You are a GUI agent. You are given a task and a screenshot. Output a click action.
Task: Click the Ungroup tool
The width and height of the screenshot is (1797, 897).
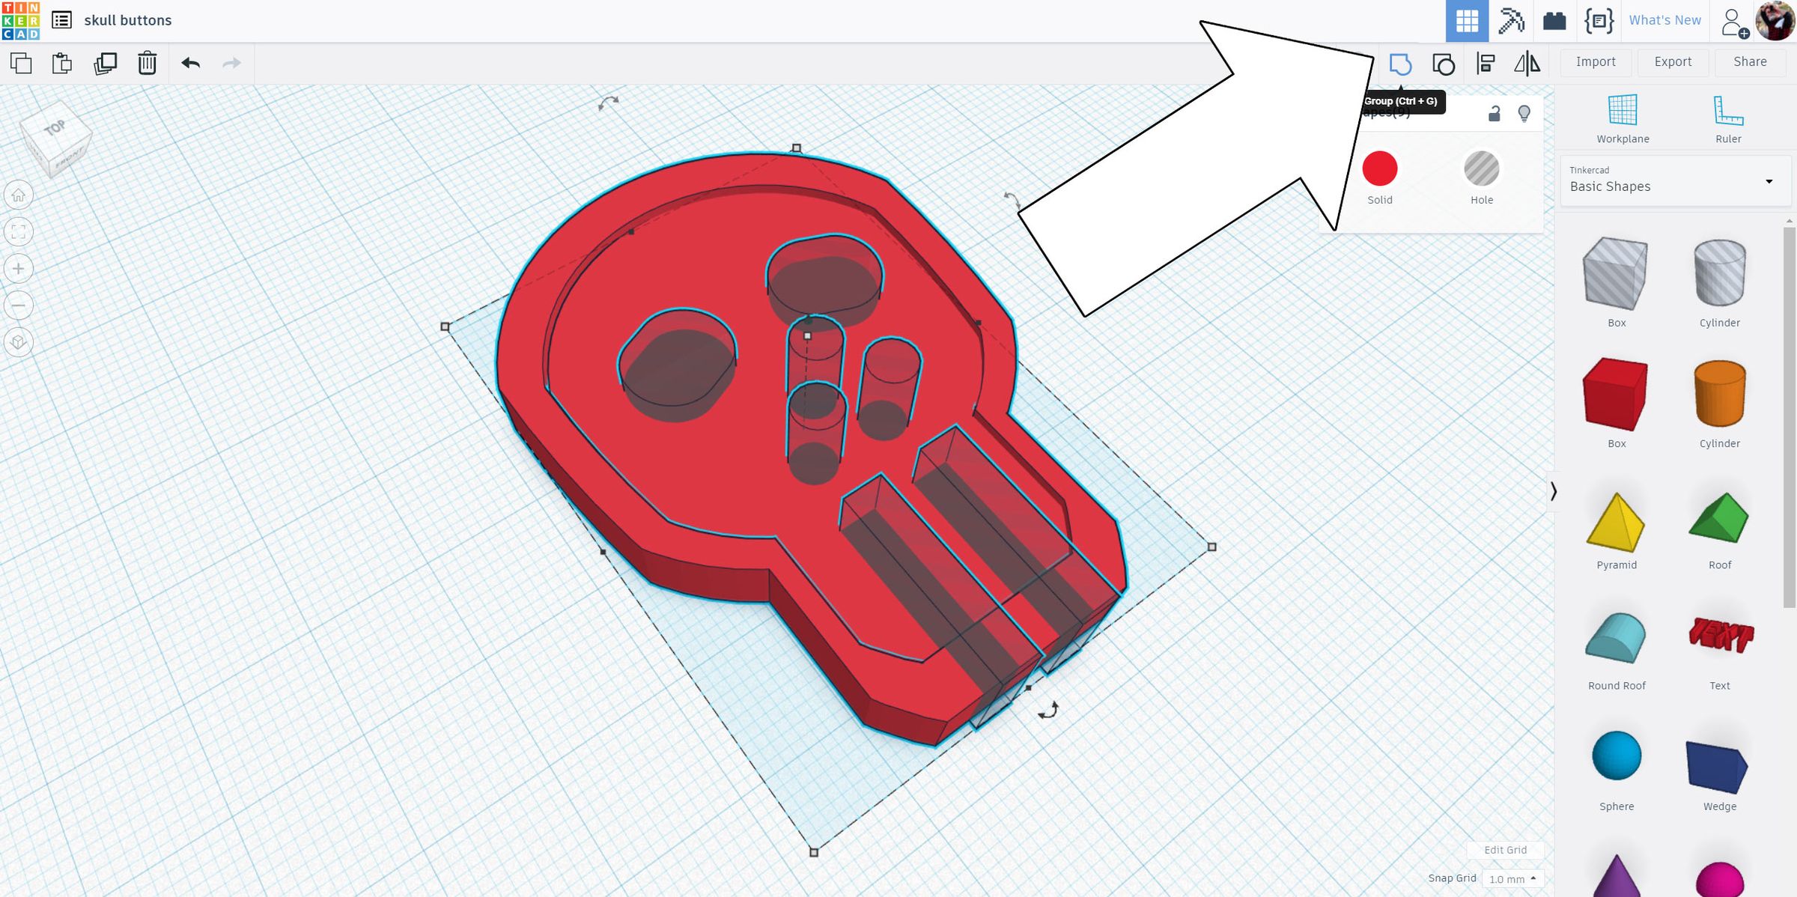pos(1443,64)
